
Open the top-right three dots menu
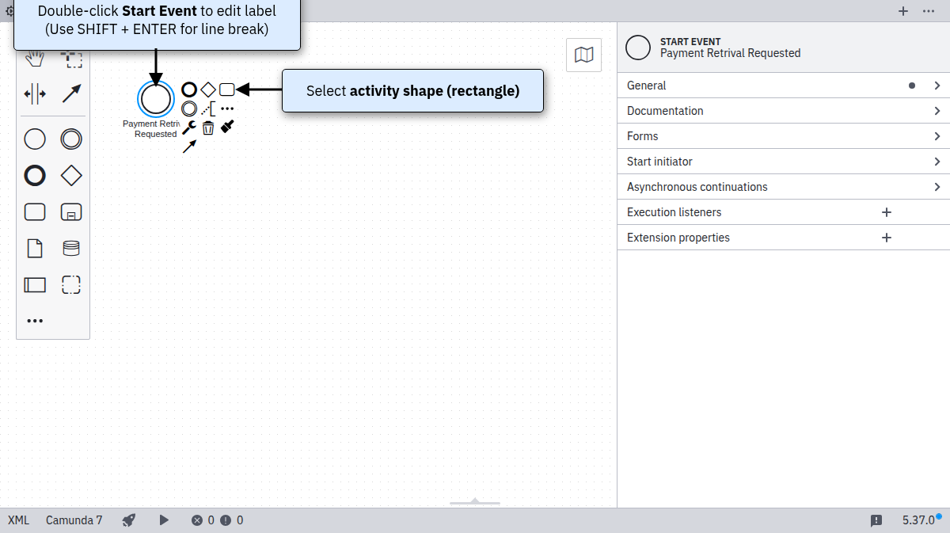[929, 11]
